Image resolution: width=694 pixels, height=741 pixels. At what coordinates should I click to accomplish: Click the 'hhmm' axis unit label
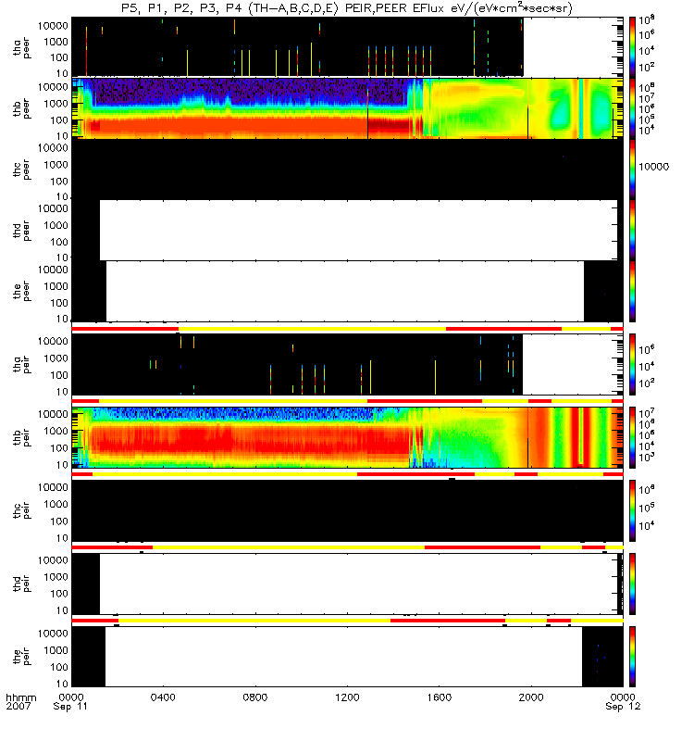coord(20,697)
